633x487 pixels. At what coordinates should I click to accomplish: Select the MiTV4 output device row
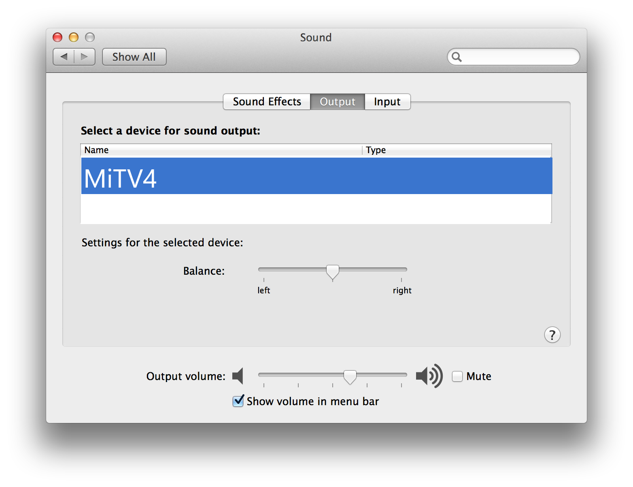coord(316,176)
